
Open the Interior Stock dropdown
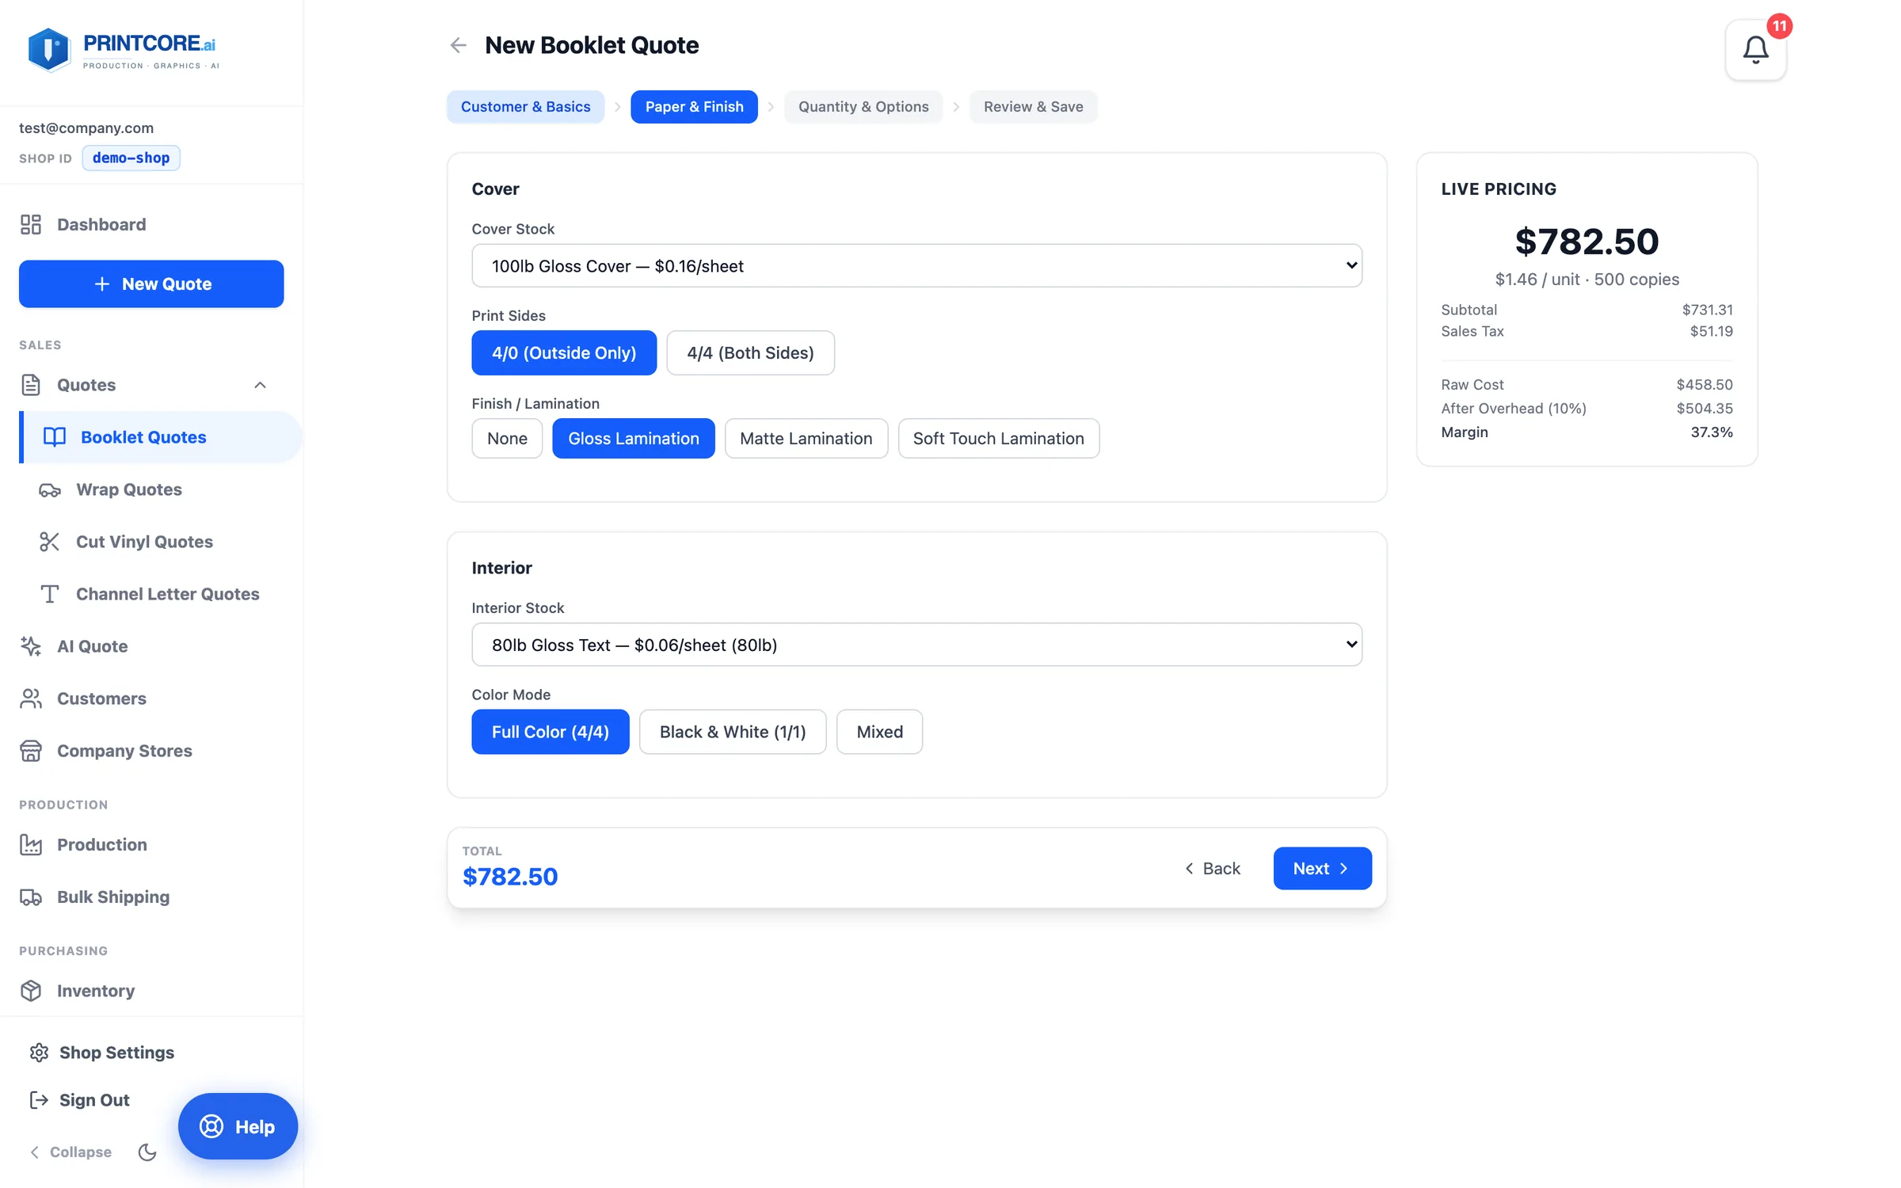point(917,645)
